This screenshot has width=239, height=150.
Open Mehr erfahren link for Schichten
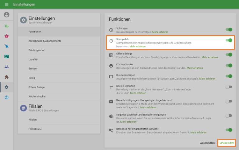[160, 32]
